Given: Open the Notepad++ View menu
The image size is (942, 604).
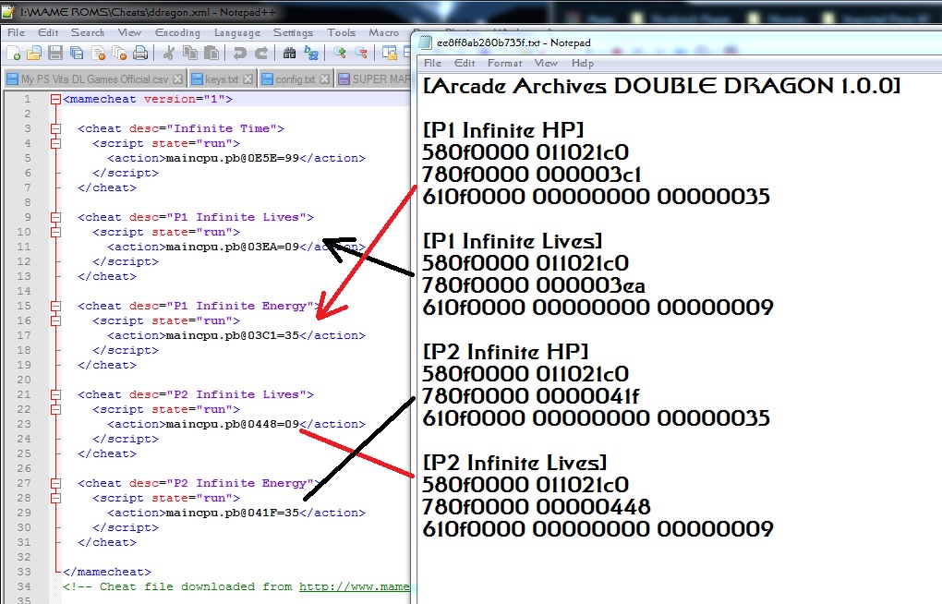Looking at the screenshot, I should coord(129,32).
